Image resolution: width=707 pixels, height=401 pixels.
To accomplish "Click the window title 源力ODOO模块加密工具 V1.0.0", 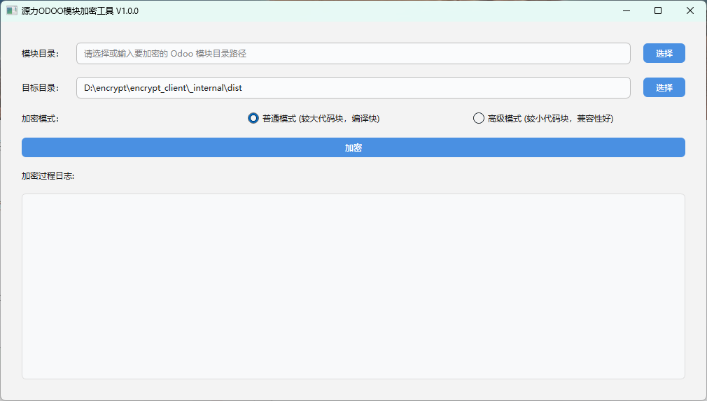I will coord(80,10).
